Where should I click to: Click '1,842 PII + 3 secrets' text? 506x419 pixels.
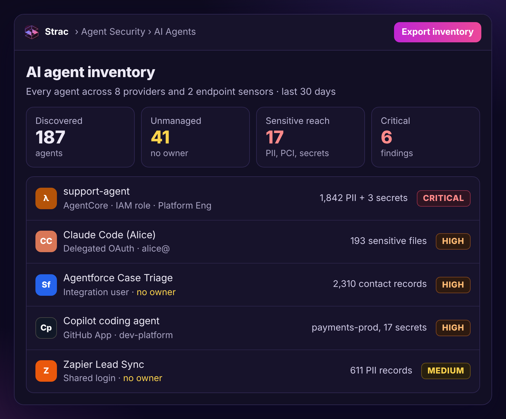[364, 198]
